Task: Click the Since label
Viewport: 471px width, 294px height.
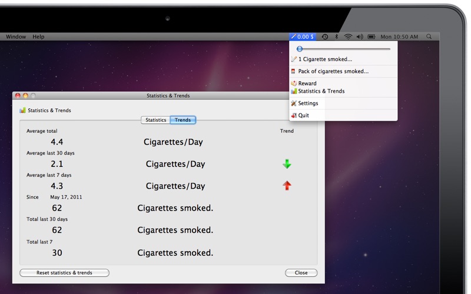Action: point(32,197)
